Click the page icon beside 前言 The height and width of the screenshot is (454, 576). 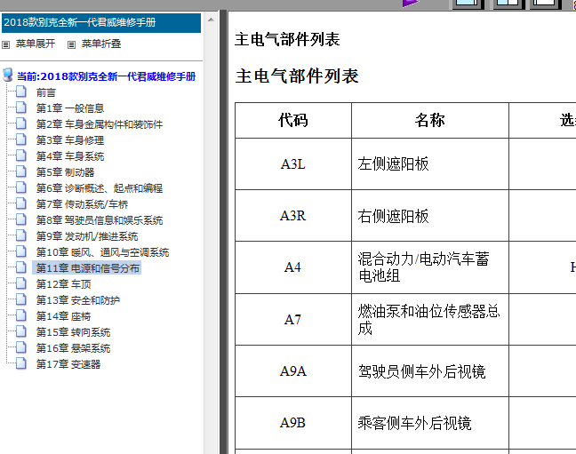coord(21,92)
